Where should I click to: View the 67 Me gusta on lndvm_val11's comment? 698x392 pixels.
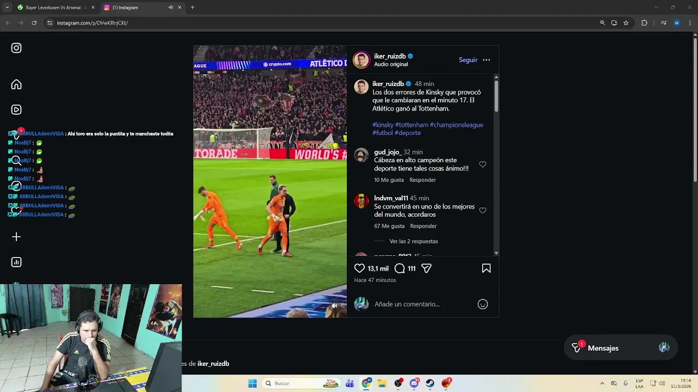pyautogui.click(x=389, y=226)
